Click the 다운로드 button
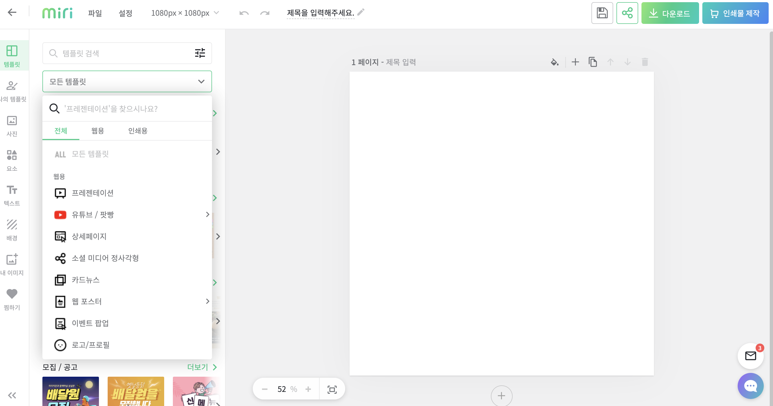Viewport: 773px width, 406px height. [x=670, y=13]
